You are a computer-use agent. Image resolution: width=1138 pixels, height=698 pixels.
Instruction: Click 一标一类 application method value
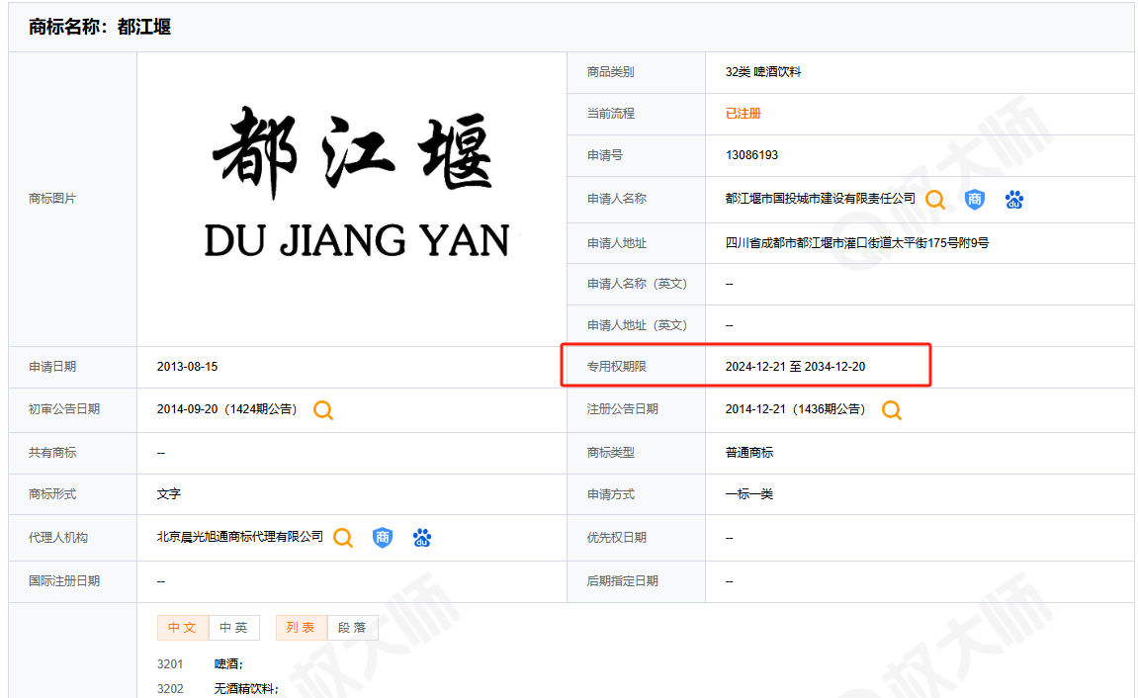(749, 494)
